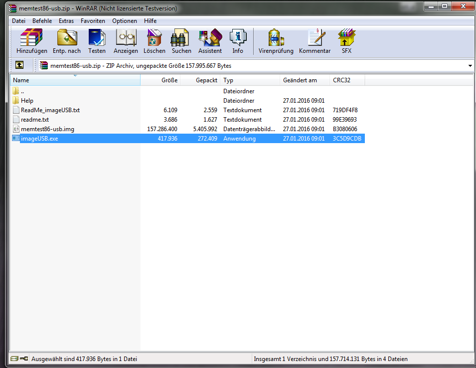Run the Testen archive test icon
This screenshot has height=368, width=476.
[x=97, y=38]
